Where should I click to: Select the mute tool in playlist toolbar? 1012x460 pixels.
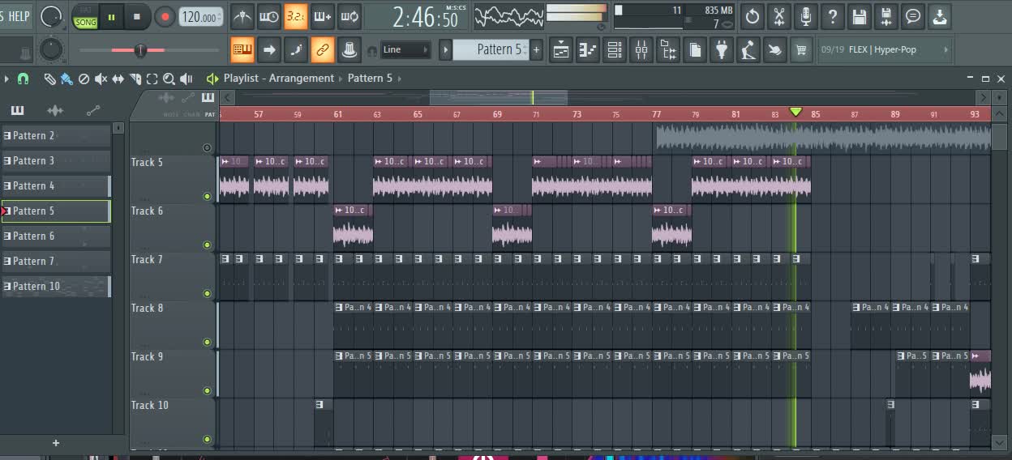101,79
